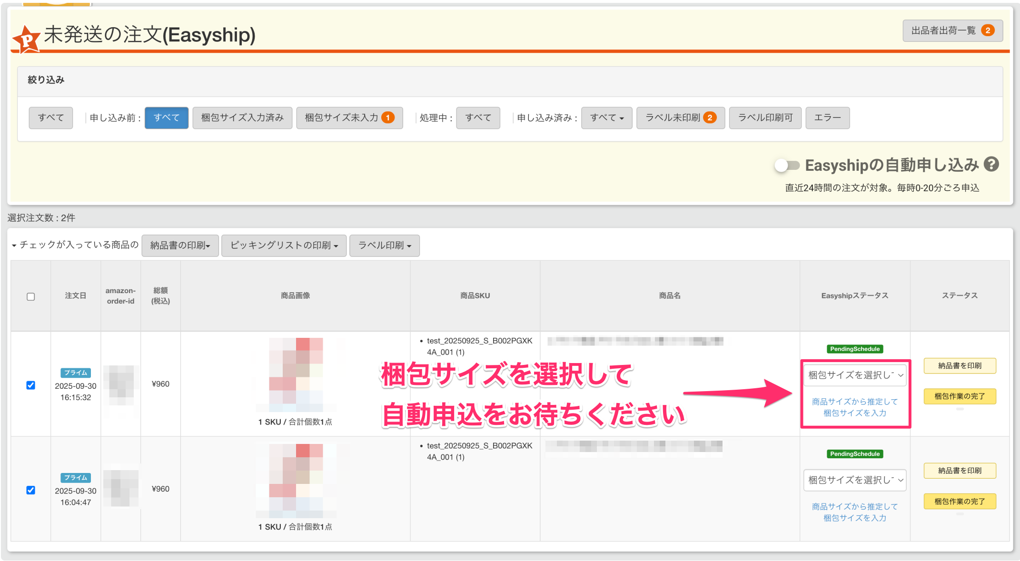The image size is (1020, 561).
Task: Check the select-all header checkbox
Action: pos(31,296)
